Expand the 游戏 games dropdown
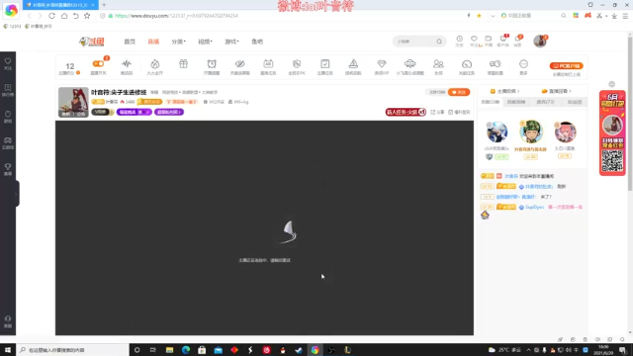 231,42
